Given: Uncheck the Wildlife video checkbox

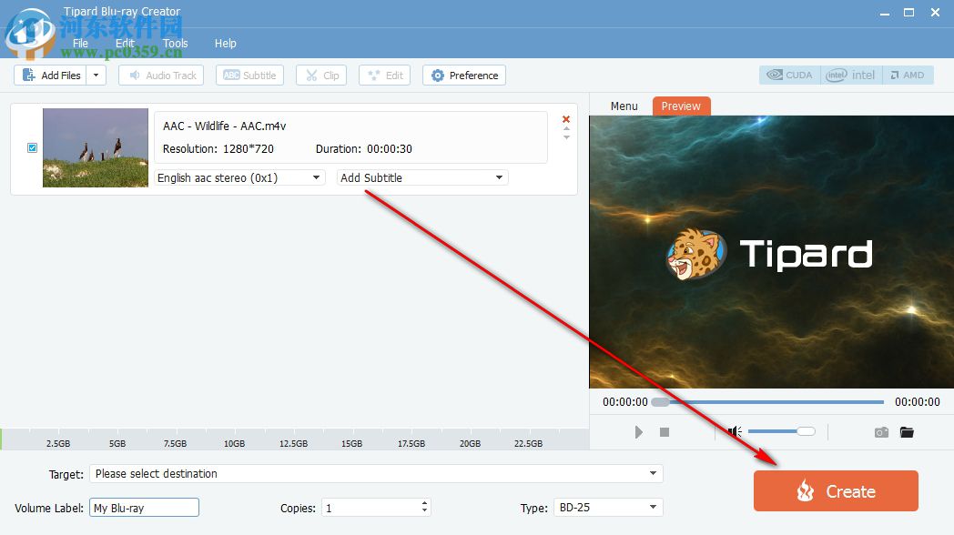Looking at the screenshot, I should click(32, 147).
